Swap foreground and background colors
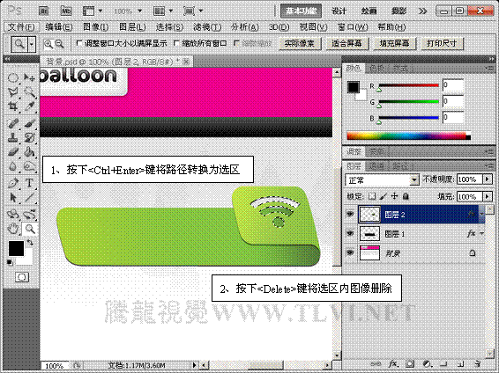This screenshot has height=373, width=499. pyautogui.click(x=30, y=243)
